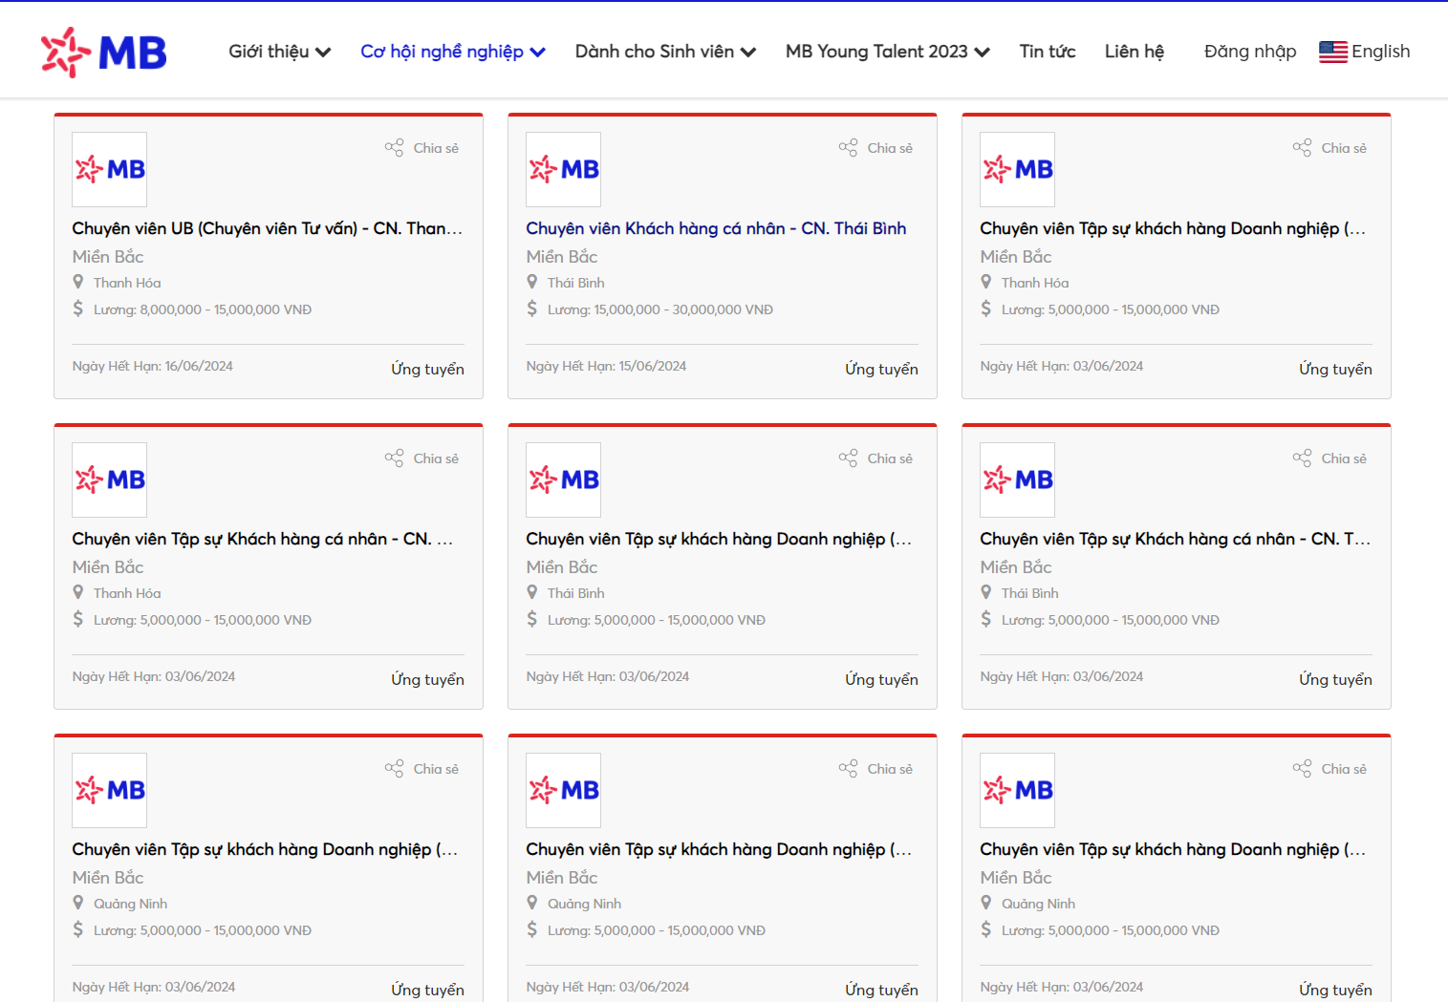The image size is (1448, 1002).
Task: Click "Miền Bắc" on the Chuyên viên UB card
Action: pyautogui.click(x=108, y=256)
